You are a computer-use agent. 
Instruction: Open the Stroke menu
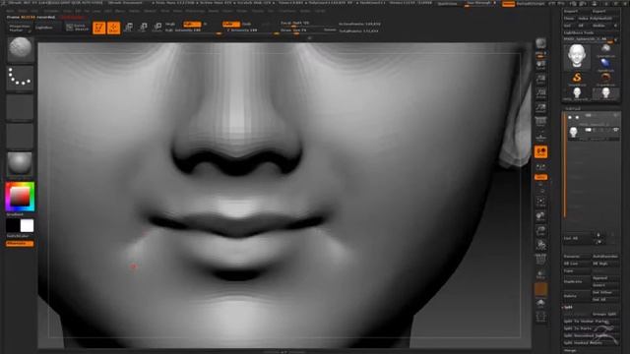242,11
